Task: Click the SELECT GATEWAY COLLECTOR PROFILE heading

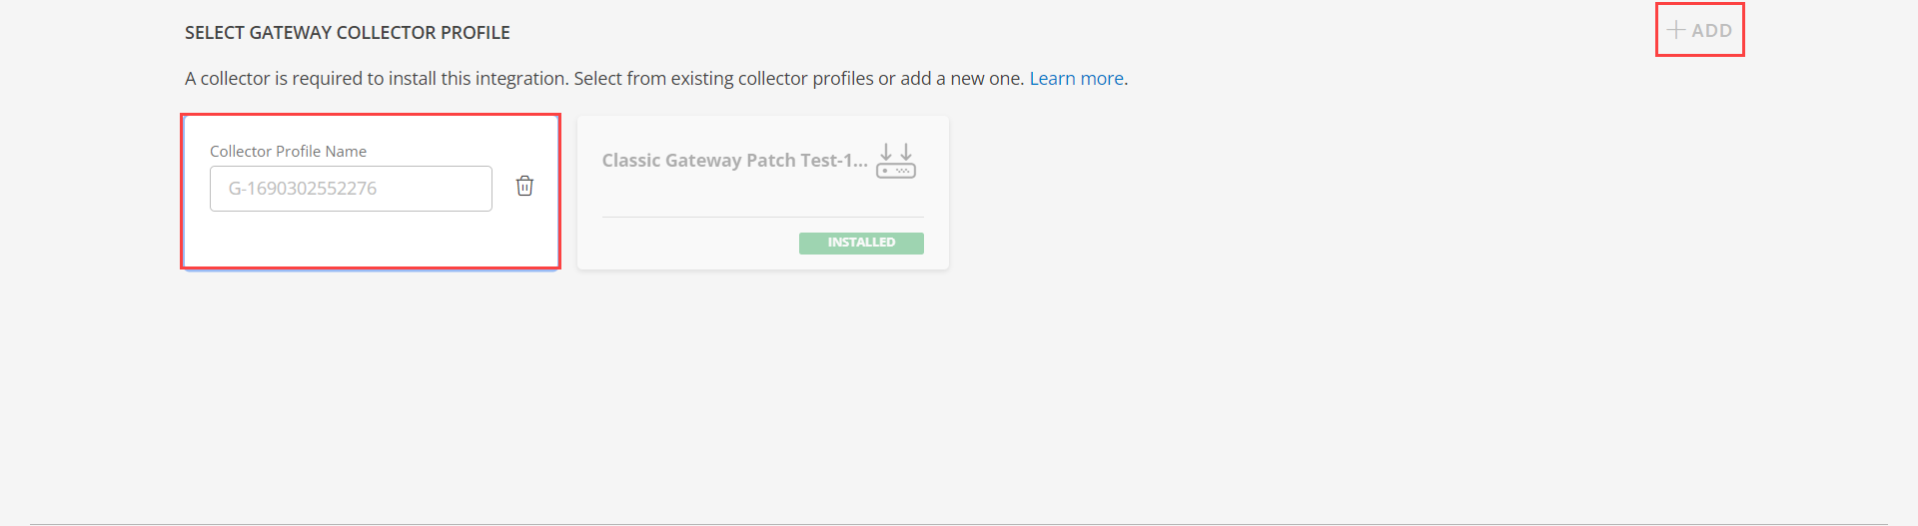Action: click(x=348, y=33)
